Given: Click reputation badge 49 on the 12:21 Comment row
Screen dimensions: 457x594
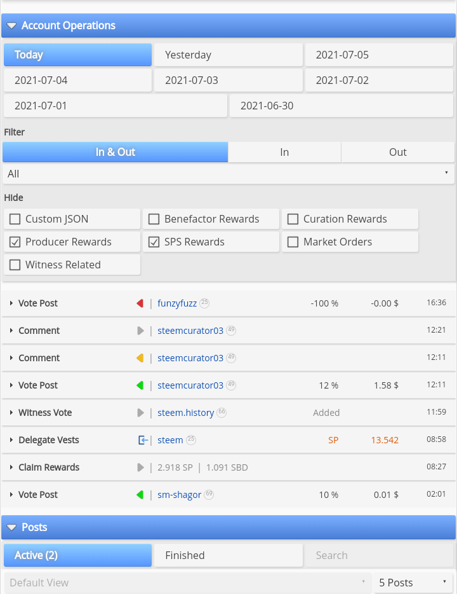Looking at the screenshot, I should pyautogui.click(x=231, y=330).
